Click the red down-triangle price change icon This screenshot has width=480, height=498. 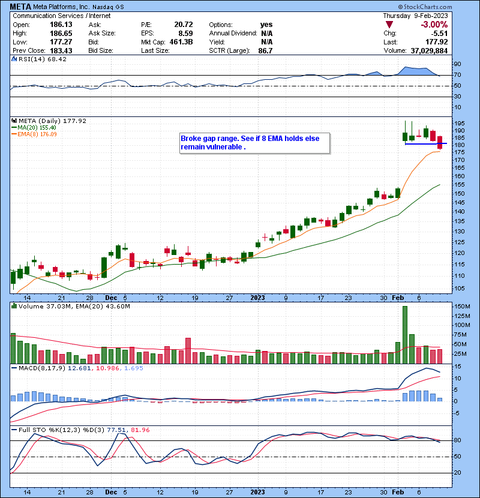[x=389, y=25]
